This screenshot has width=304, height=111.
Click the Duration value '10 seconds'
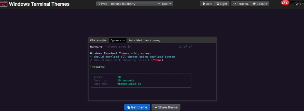(x=126, y=80)
